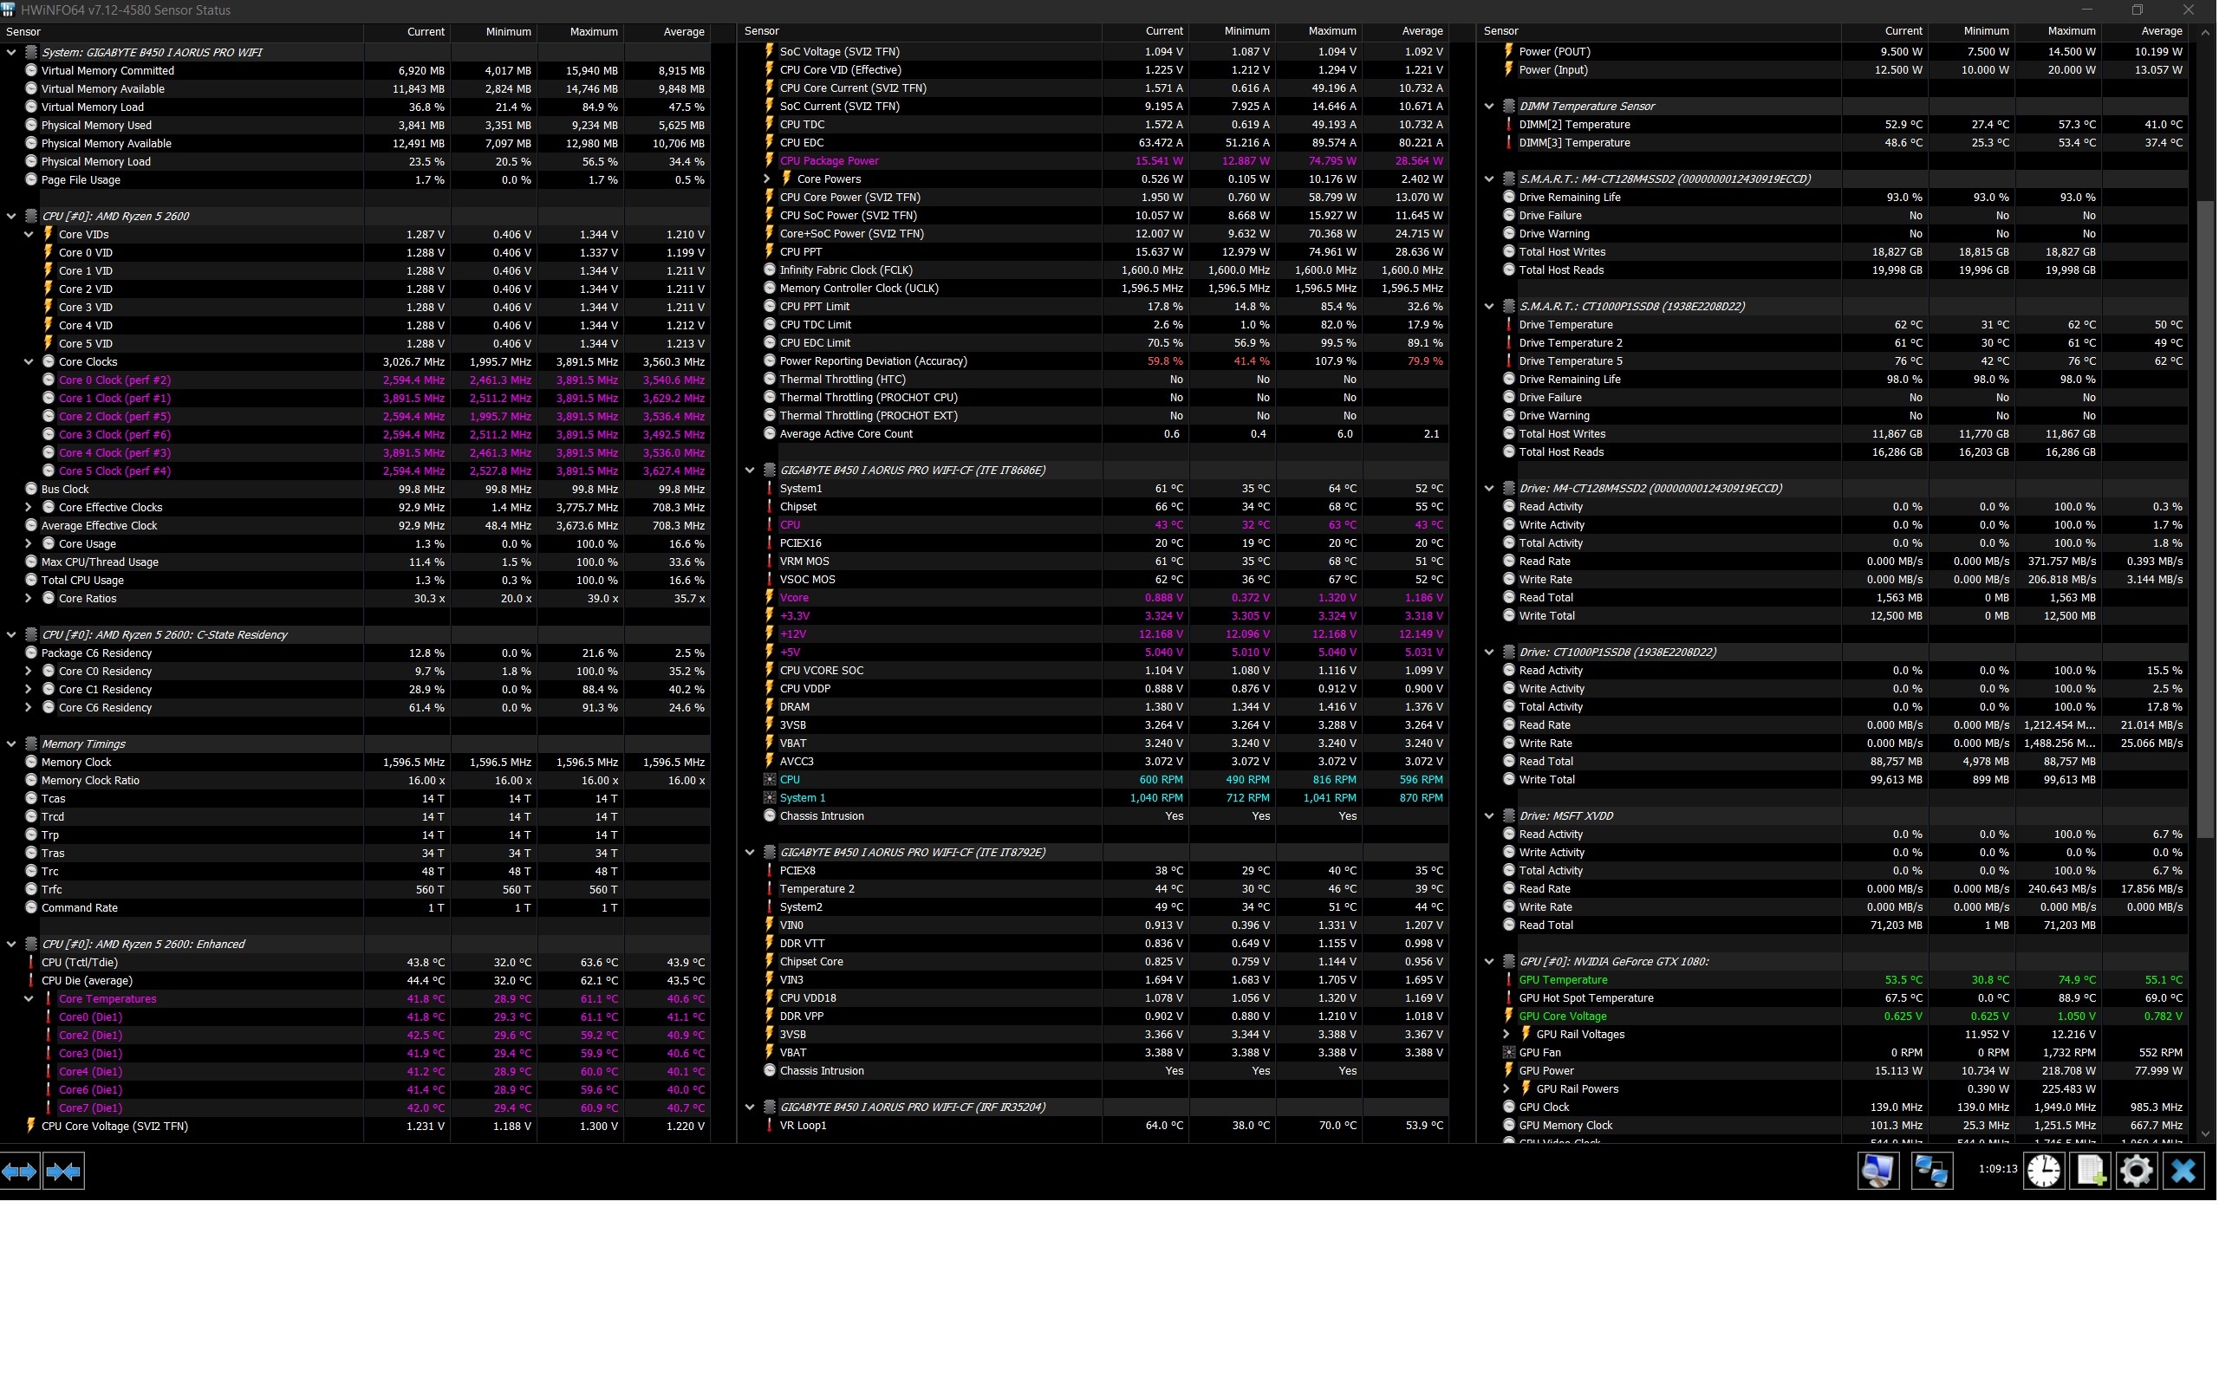Open sensor settings gear icon
2219x1377 pixels.
click(x=2136, y=1171)
